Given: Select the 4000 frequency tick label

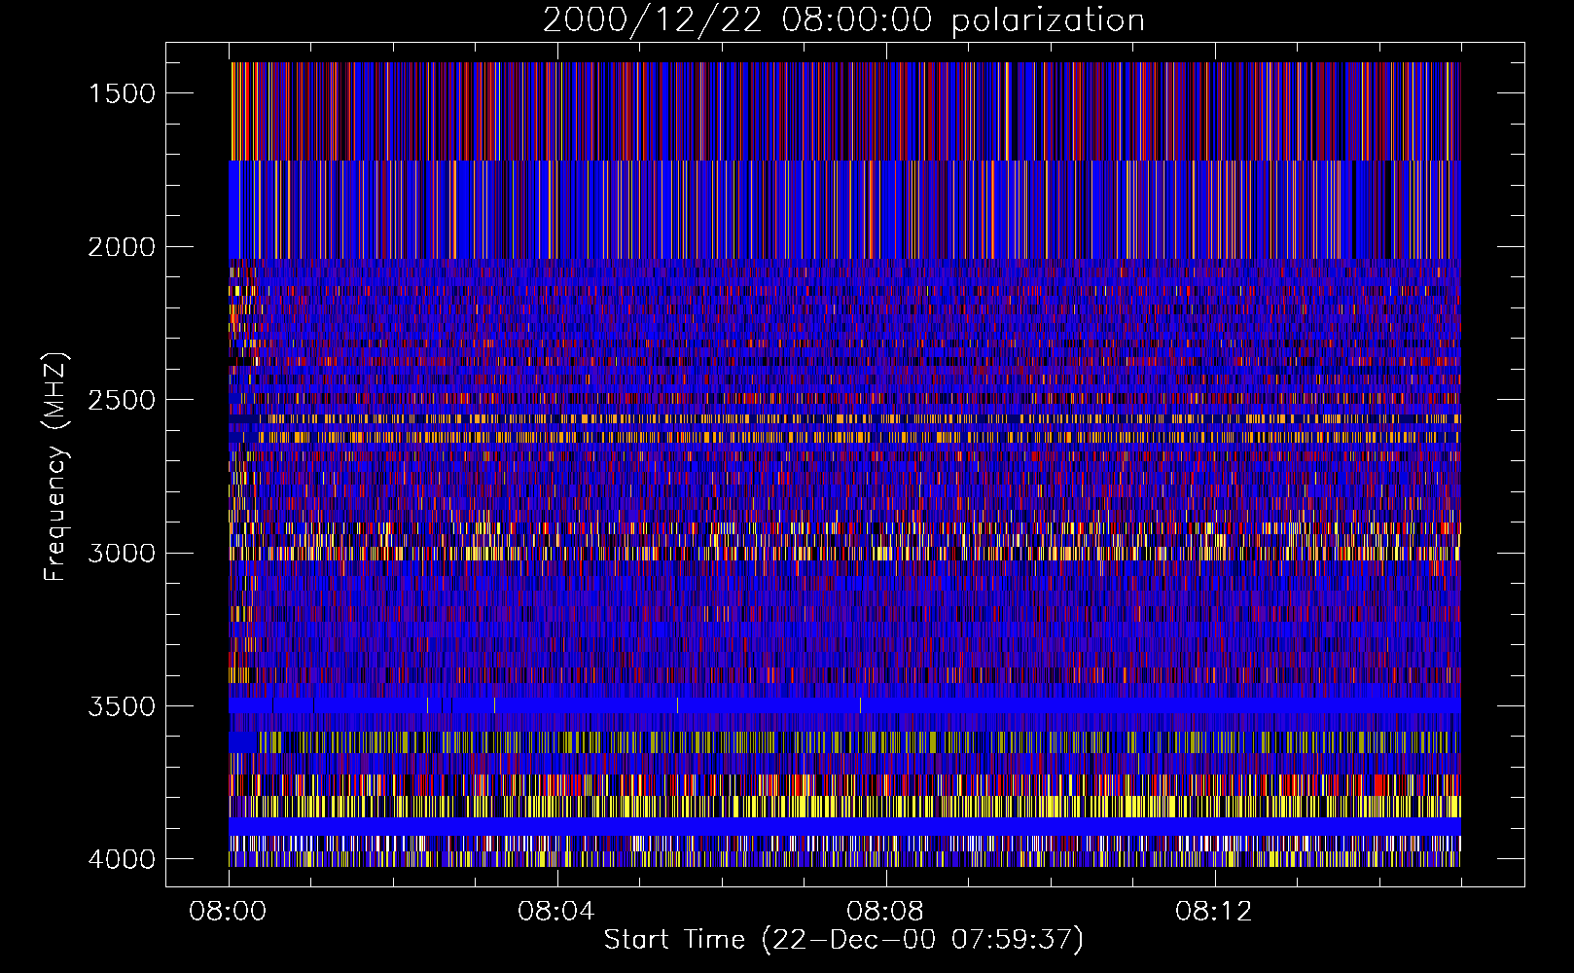Looking at the screenshot, I should pos(122,859).
